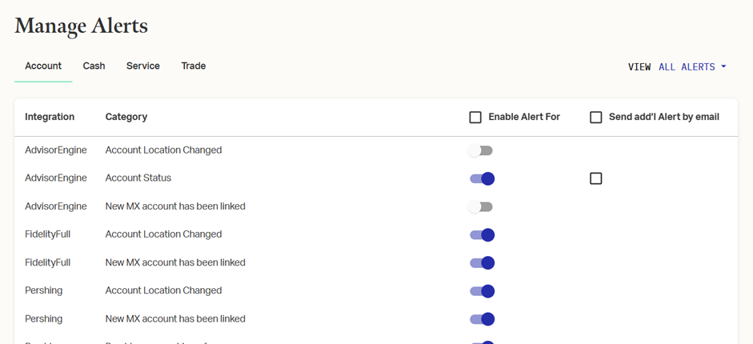Open the Cash tab
Viewport: 753px width, 344px height.
94,66
